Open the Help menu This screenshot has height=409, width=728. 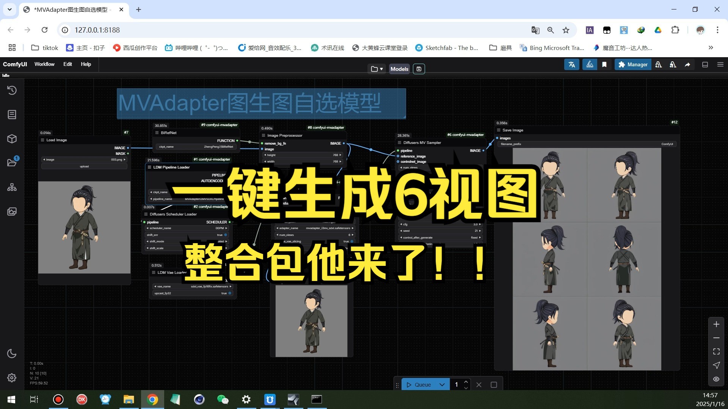click(x=86, y=64)
